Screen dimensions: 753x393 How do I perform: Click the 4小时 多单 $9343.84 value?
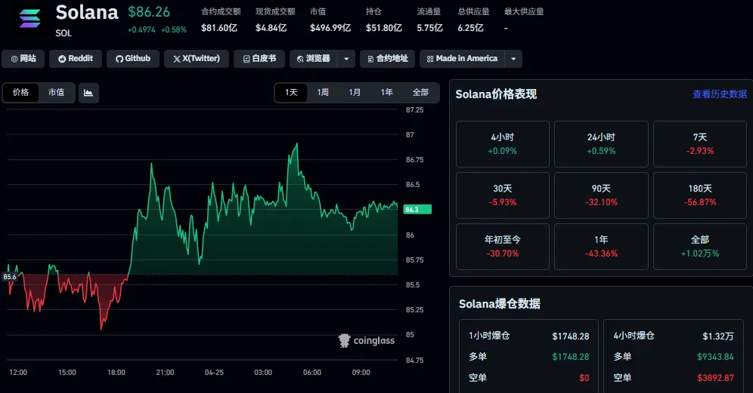click(715, 357)
